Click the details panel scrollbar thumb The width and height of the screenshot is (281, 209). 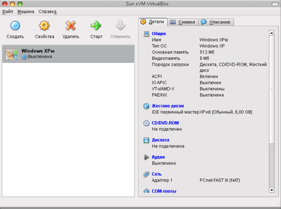[x=272, y=90]
